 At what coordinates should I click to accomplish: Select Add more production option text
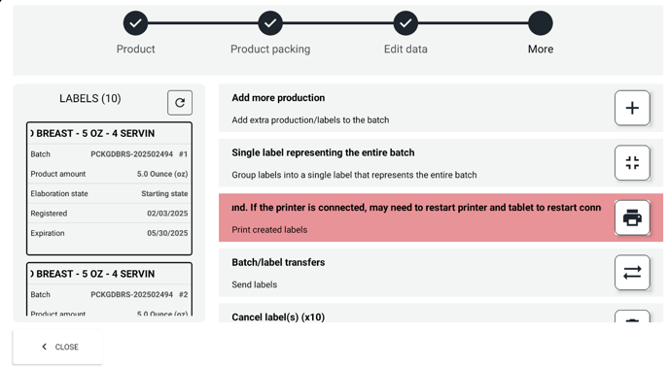278,98
